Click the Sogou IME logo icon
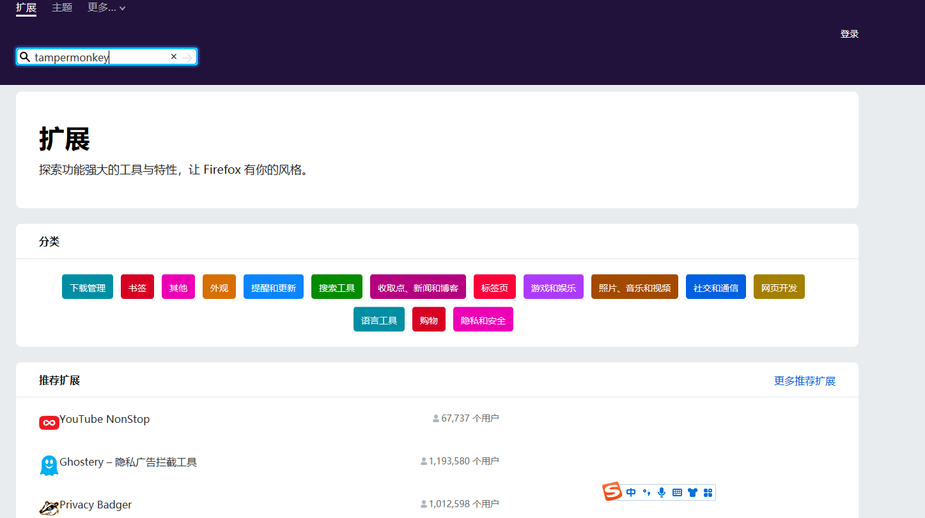This screenshot has width=925, height=518. [x=612, y=492]
